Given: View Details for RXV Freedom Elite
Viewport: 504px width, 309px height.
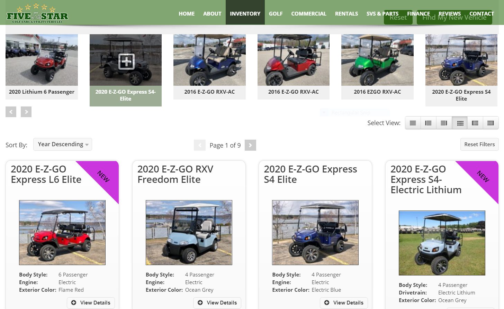Looking at the screenshot, I should 217,303.
